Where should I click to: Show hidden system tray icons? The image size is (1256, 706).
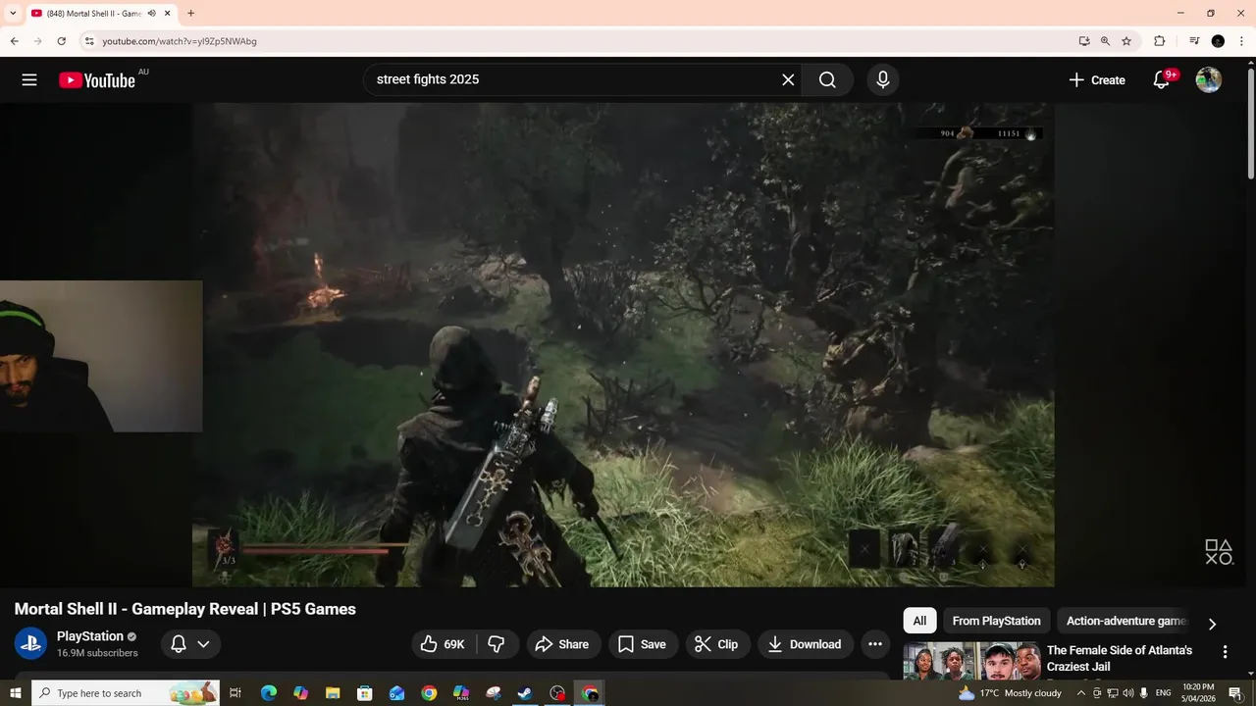pos(1080,693)
